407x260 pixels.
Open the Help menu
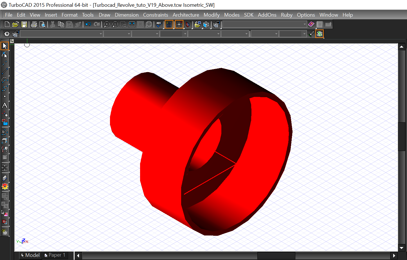tap(348, 15)
